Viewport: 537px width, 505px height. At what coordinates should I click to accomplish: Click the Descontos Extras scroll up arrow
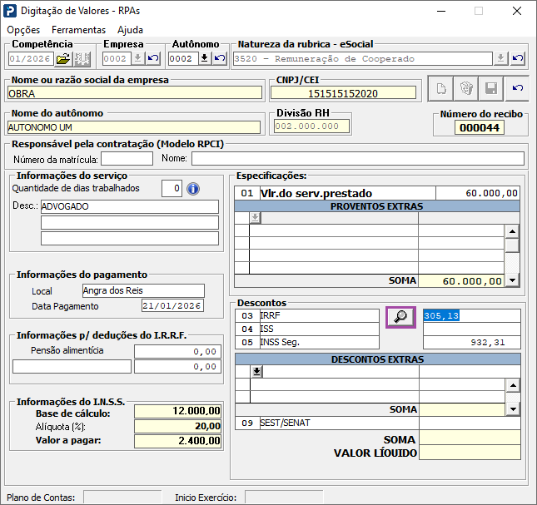(513, 385)
